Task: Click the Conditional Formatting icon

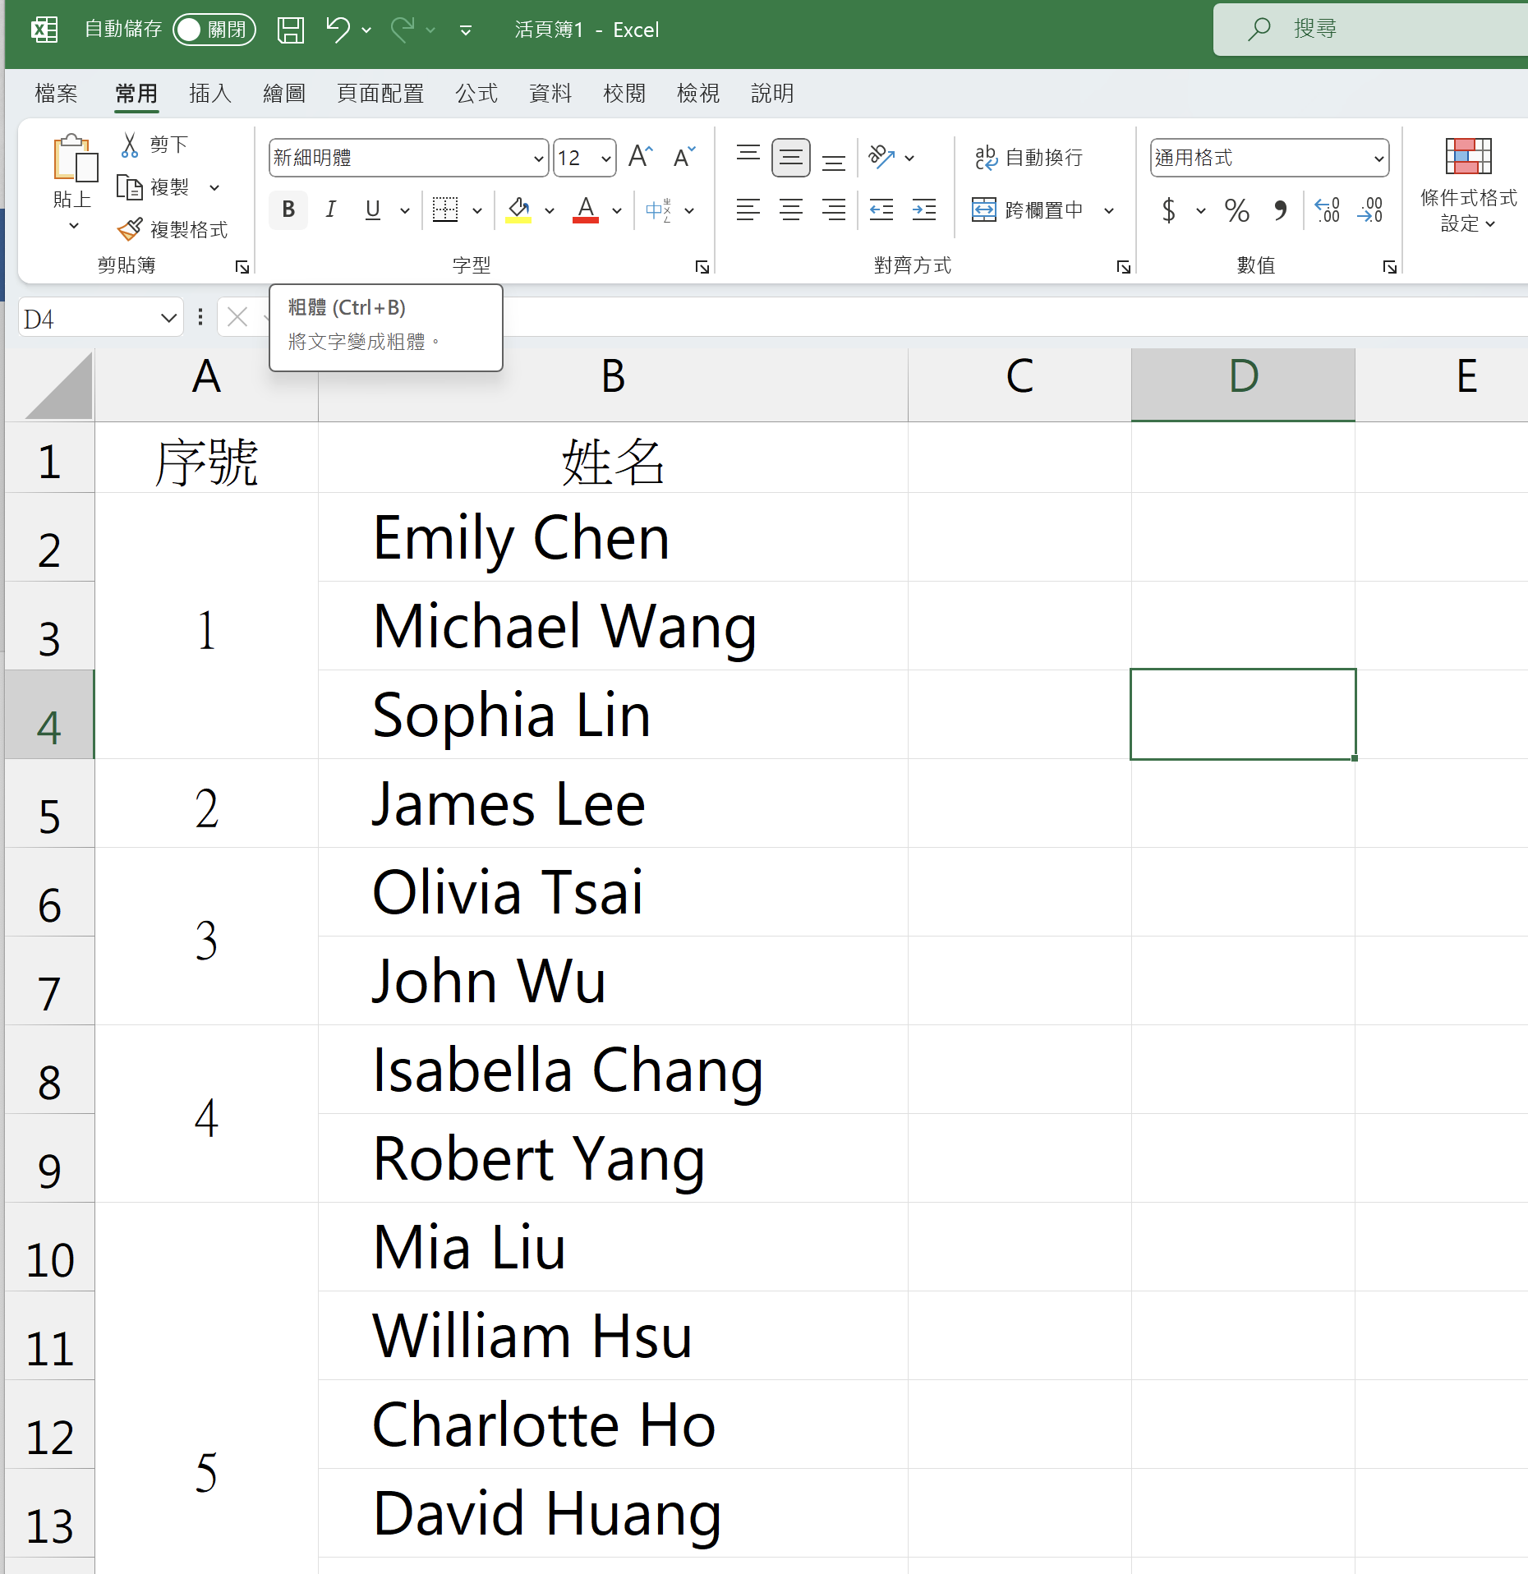Action: [1468, 157]
